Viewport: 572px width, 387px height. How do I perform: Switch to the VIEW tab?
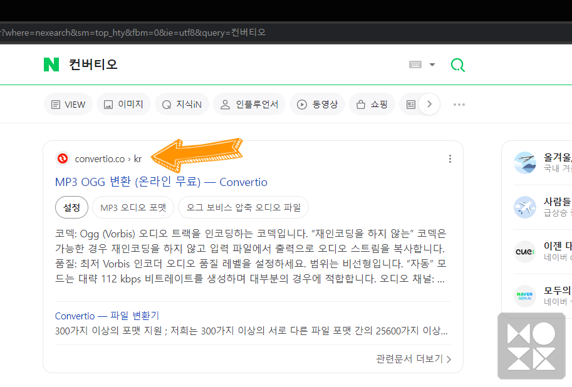coord(68,105)
